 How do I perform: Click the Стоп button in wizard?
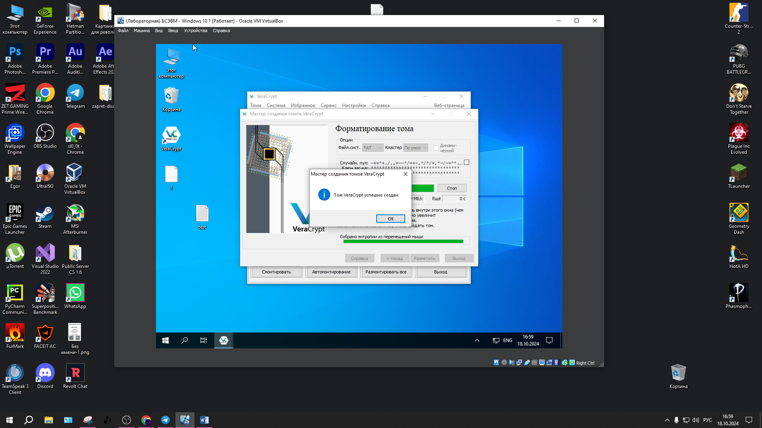pyautogui.click(x=452, y=188)
